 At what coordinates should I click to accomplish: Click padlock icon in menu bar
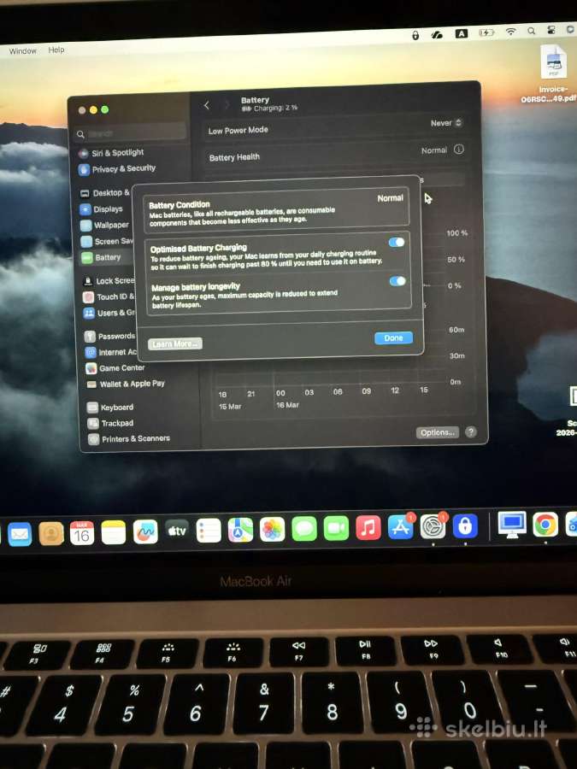[415, 35]
